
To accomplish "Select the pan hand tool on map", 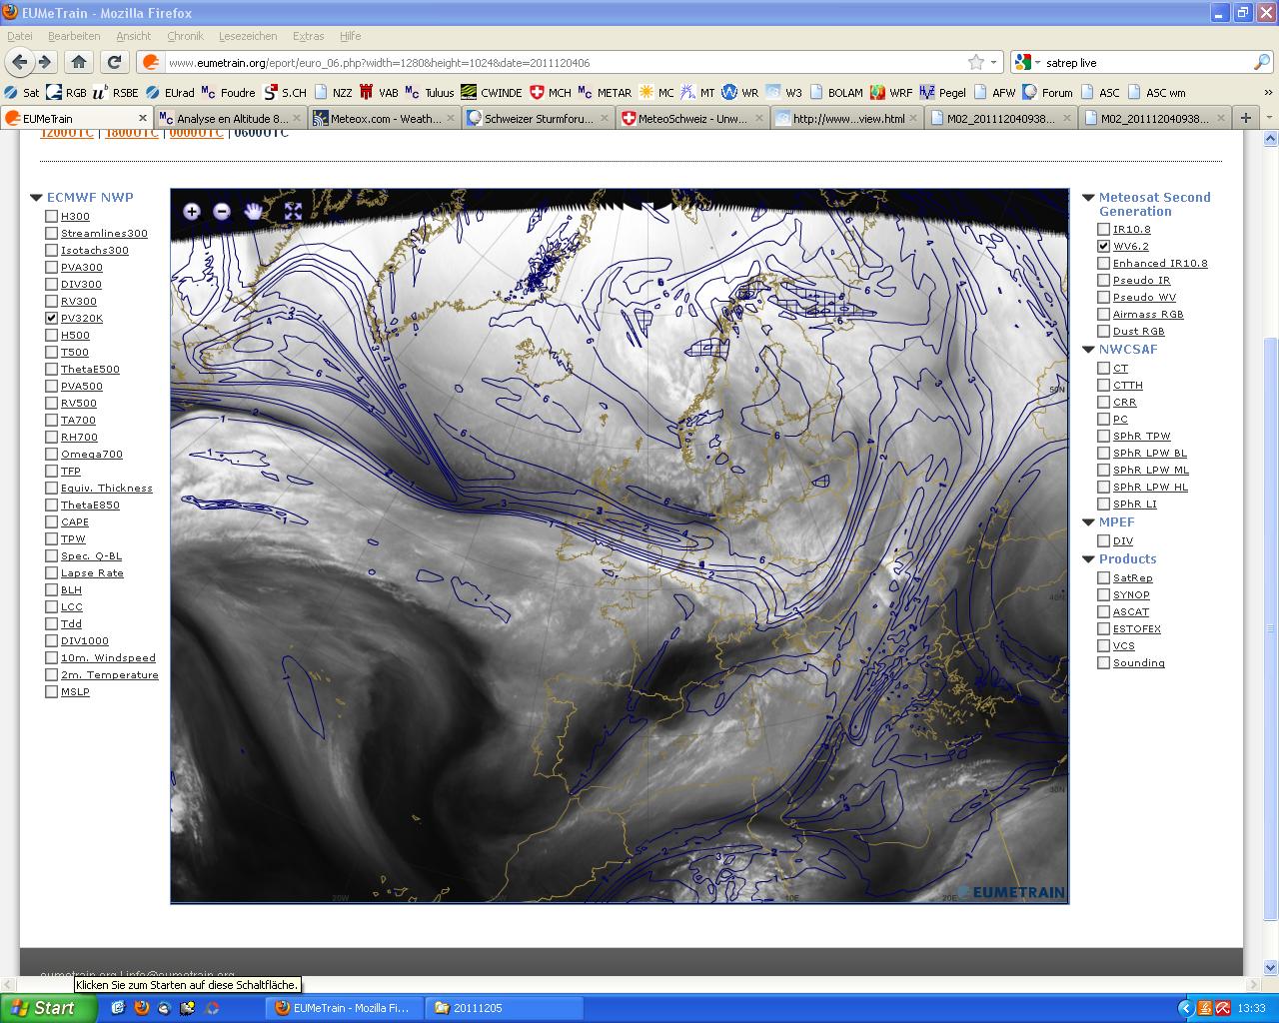I will coord(254,211).
